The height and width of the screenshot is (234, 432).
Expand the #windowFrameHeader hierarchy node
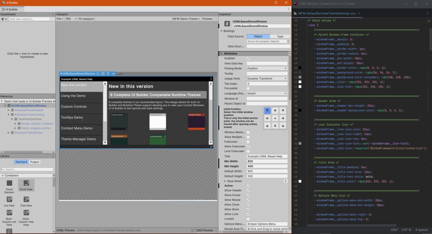[x=9, y=110]
